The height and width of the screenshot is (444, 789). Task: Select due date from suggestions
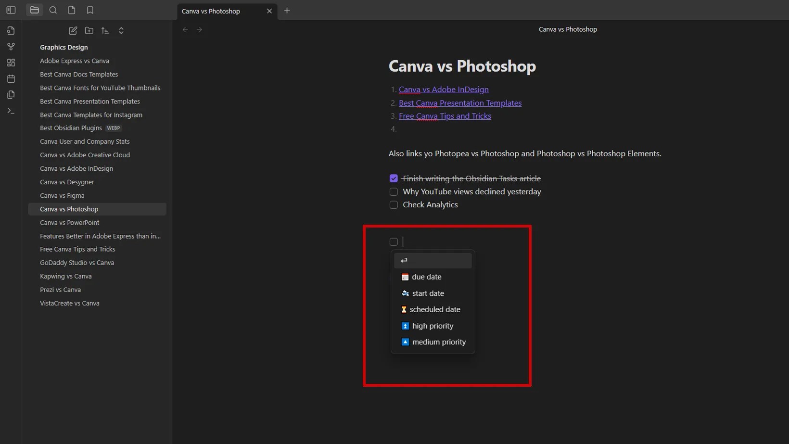[x=433, y=277]
